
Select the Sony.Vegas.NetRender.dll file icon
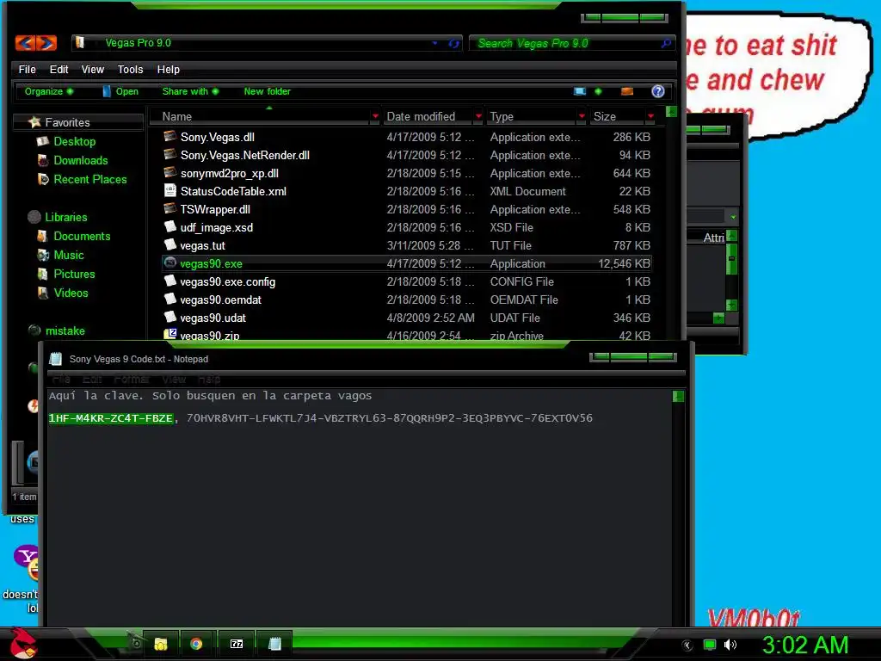coord(170,155)
